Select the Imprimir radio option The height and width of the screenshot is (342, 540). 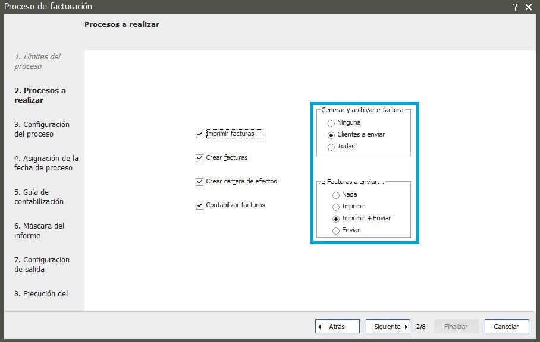pos(336,207)
